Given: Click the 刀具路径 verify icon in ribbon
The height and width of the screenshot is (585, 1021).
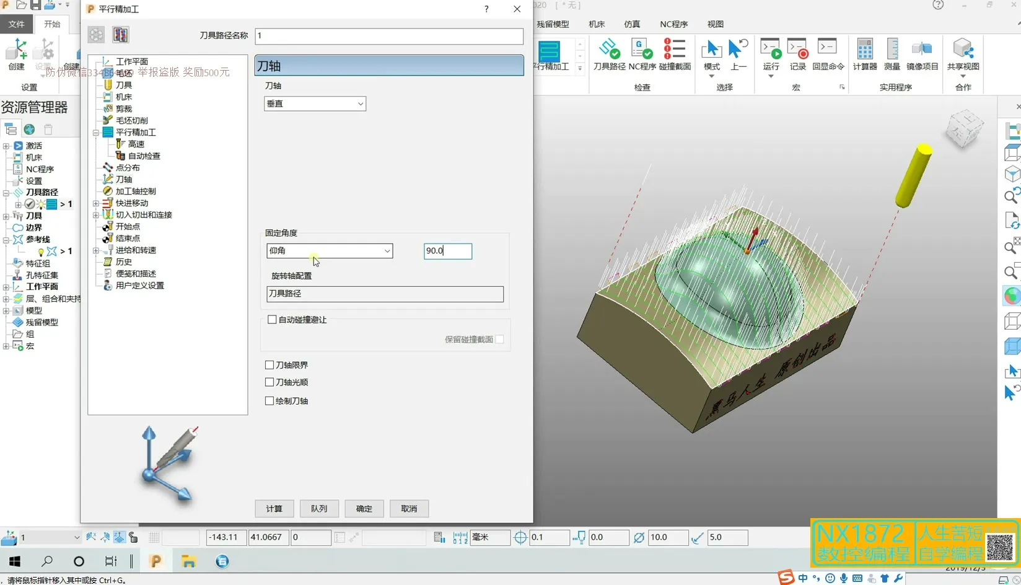Looking at the screenshot, I should coord(609,54).
